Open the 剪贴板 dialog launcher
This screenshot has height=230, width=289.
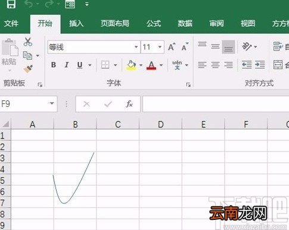(x=40, y=85)
